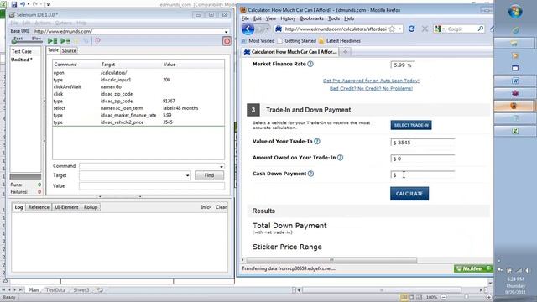
Task: Open Word from the taskbar
Action: (515, 81)
